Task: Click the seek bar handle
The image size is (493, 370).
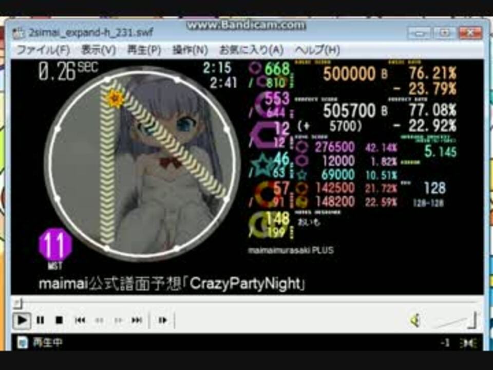Action: click(18, 303)
